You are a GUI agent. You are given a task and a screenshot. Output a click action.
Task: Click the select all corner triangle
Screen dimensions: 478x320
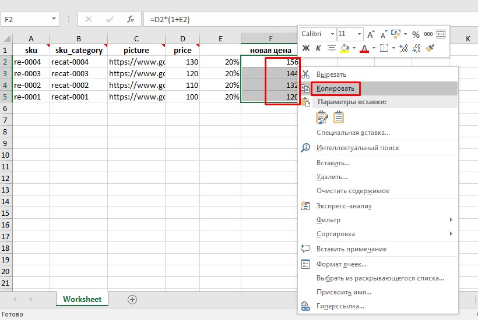pyautogui.click(x=6, y=38)
